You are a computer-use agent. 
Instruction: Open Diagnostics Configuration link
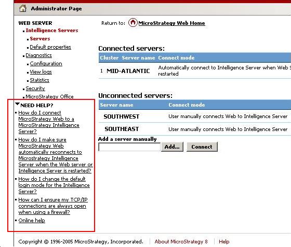click(x=46, y=64)
